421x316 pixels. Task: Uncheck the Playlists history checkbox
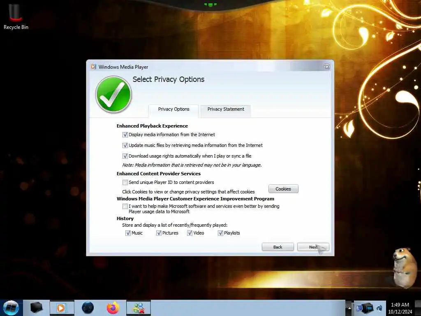tap(220, 233)
